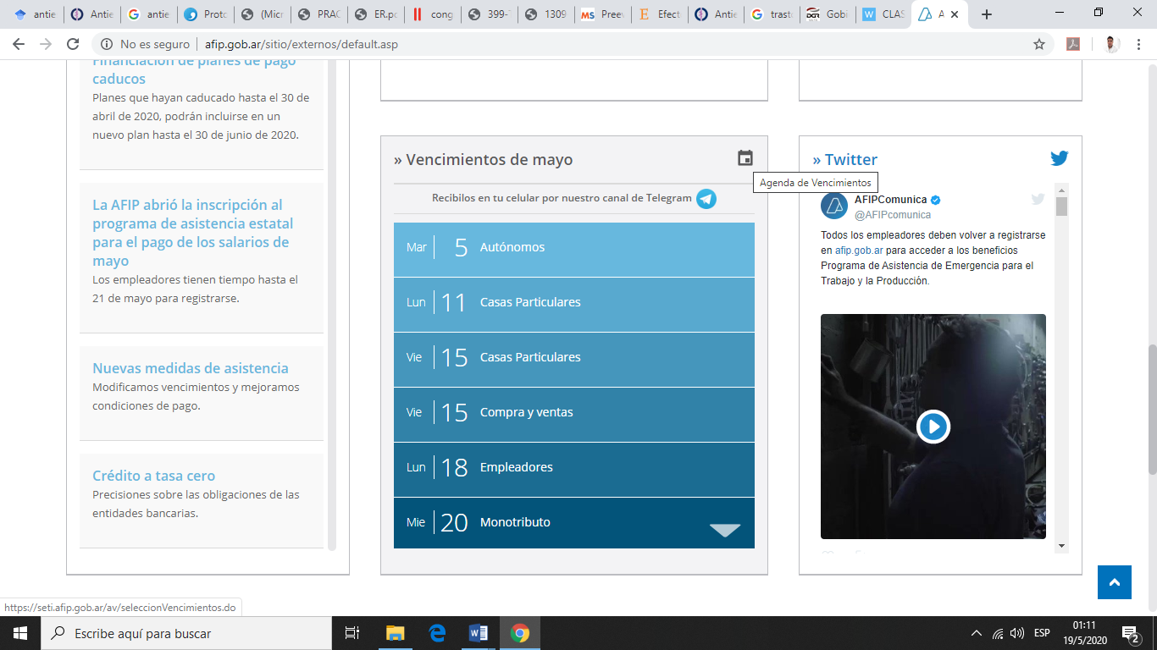This screenshot has width=1157, height=650.
Task: Open the Chrome profile avatar menu
Action: pos(1111,44)
